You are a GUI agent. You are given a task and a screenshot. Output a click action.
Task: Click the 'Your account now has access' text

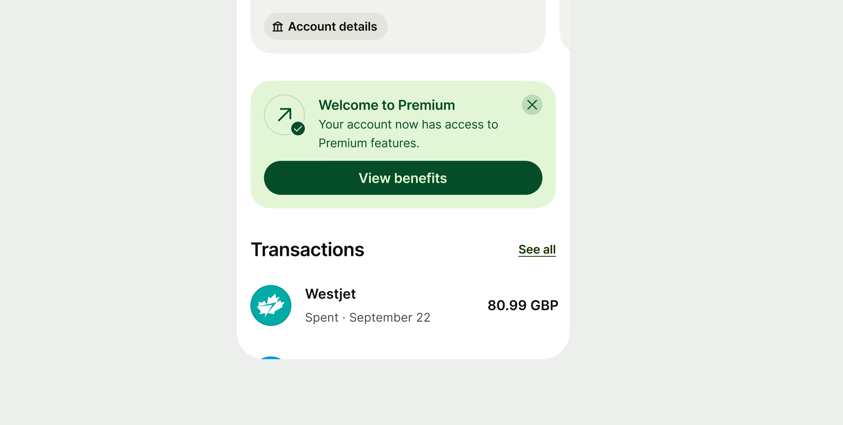coord(408,125)
